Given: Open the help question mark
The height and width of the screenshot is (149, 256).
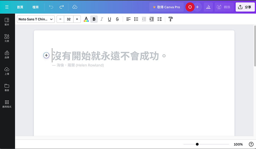Looking at the screenshot, I should (x=251, y=144).
